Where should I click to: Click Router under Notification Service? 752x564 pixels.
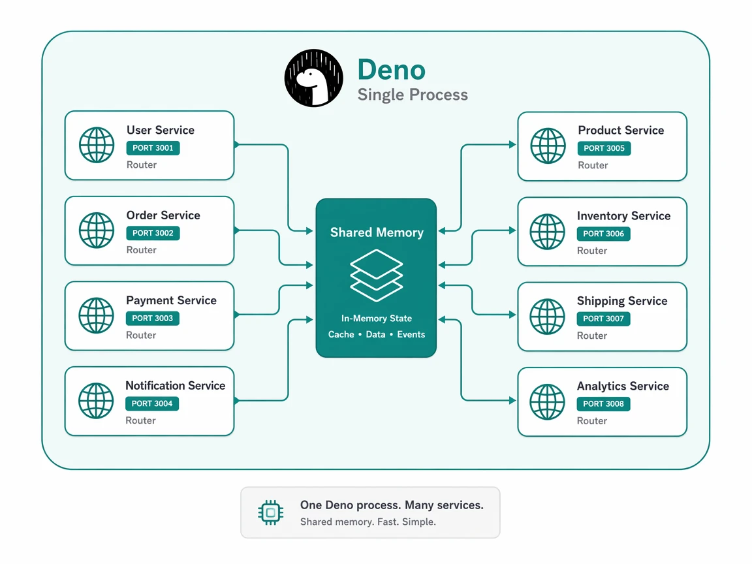point(140,420)
